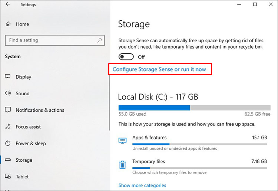
Task: Click the Temporary files trash icon
Action: coord(122,164)
